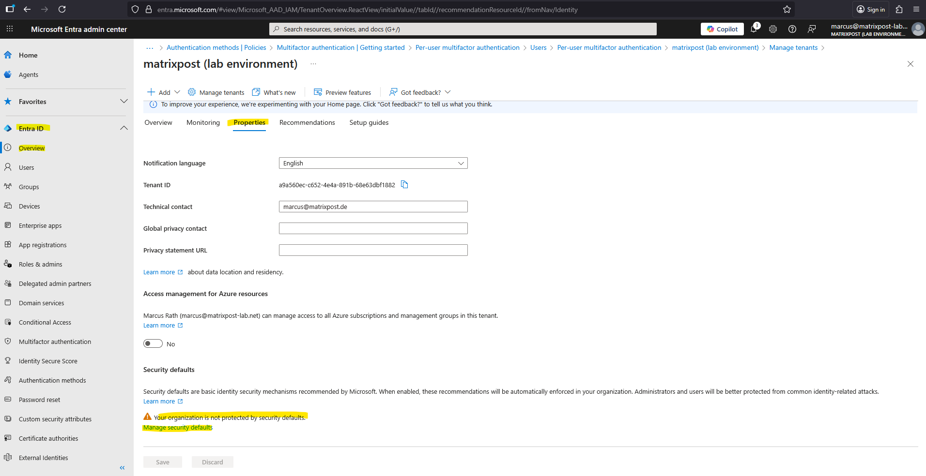Bookmark this page with star icon
This screenshot has width=926, height=476.
coord(787,9)
